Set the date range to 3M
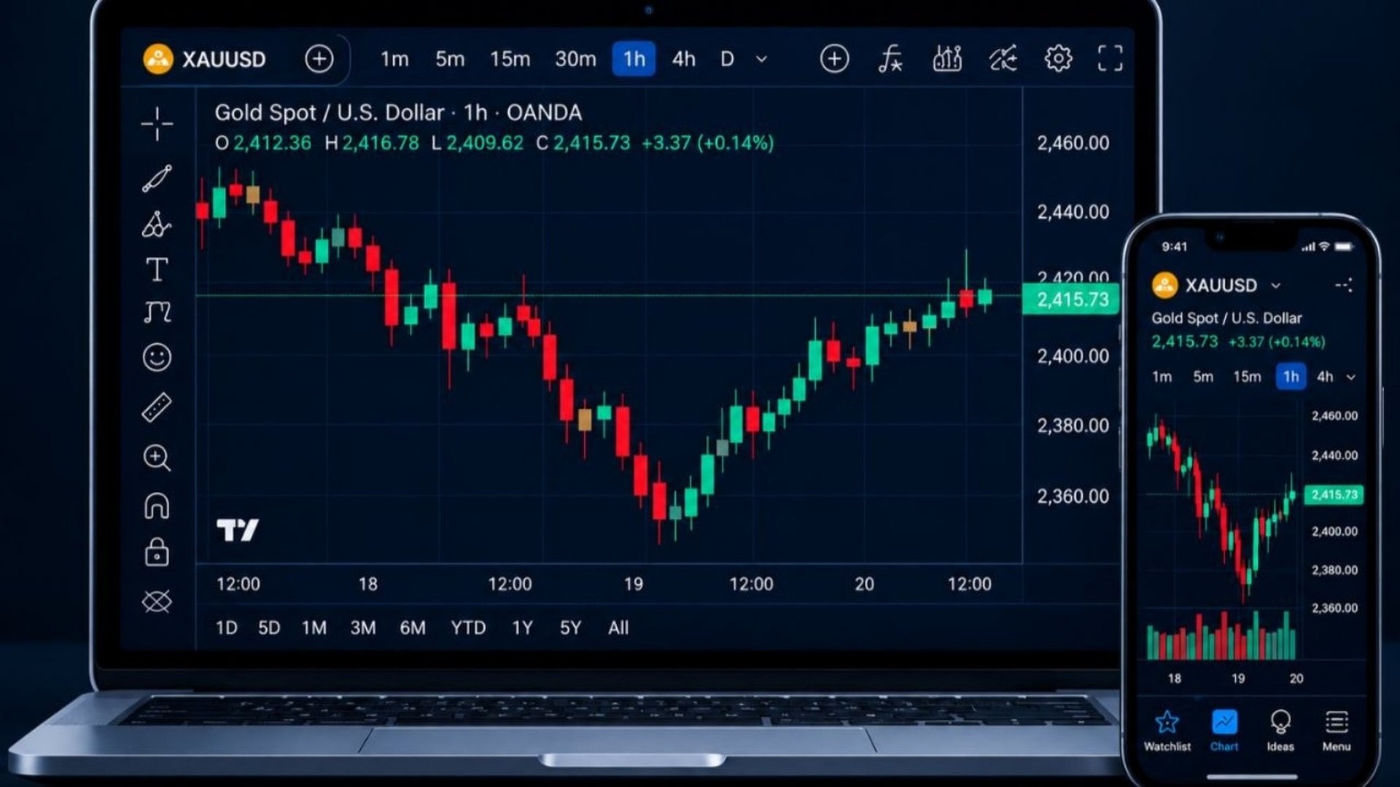Image resolution: width=1400 pixels, height=787 pixels. 362,627
